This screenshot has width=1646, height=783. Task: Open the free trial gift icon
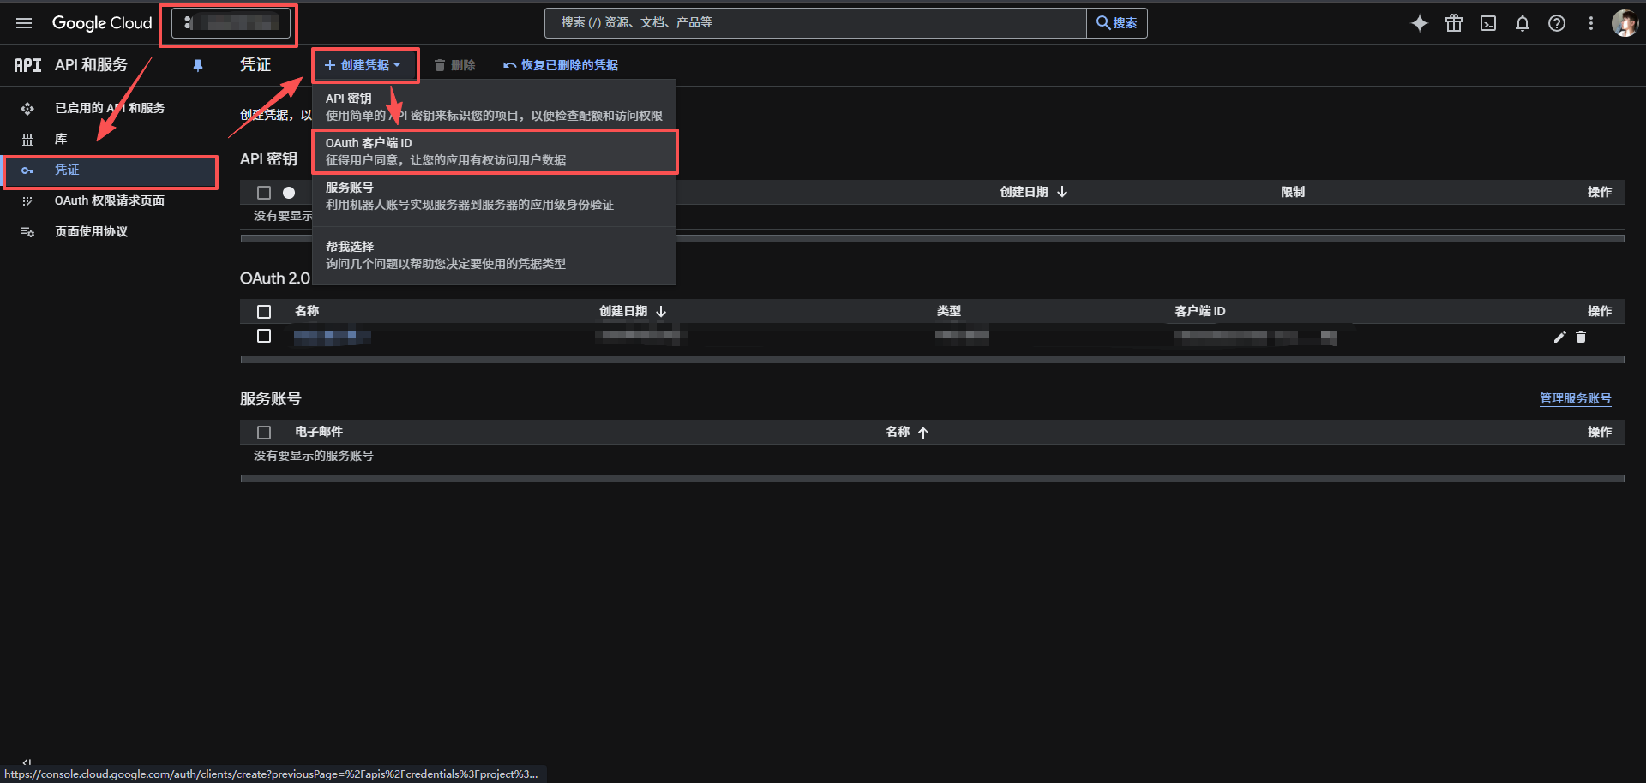tap(1453, 23)
